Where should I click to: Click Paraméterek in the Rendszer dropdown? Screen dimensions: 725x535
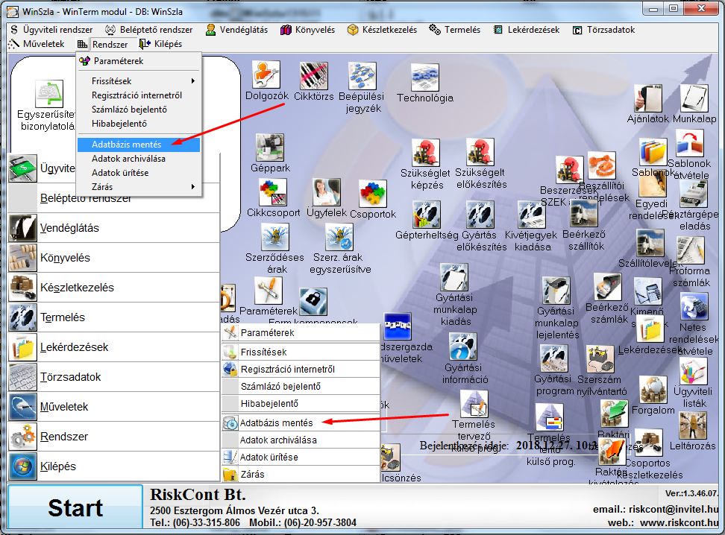coord(117,61)
